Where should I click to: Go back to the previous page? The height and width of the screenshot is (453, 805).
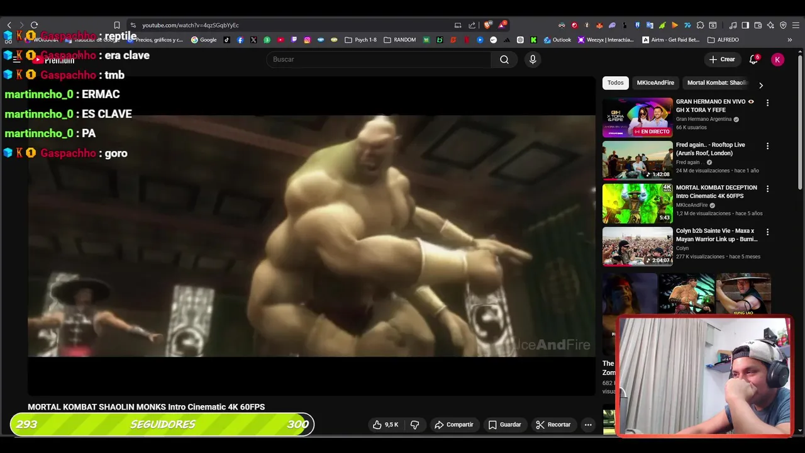(x=9, y=25)
